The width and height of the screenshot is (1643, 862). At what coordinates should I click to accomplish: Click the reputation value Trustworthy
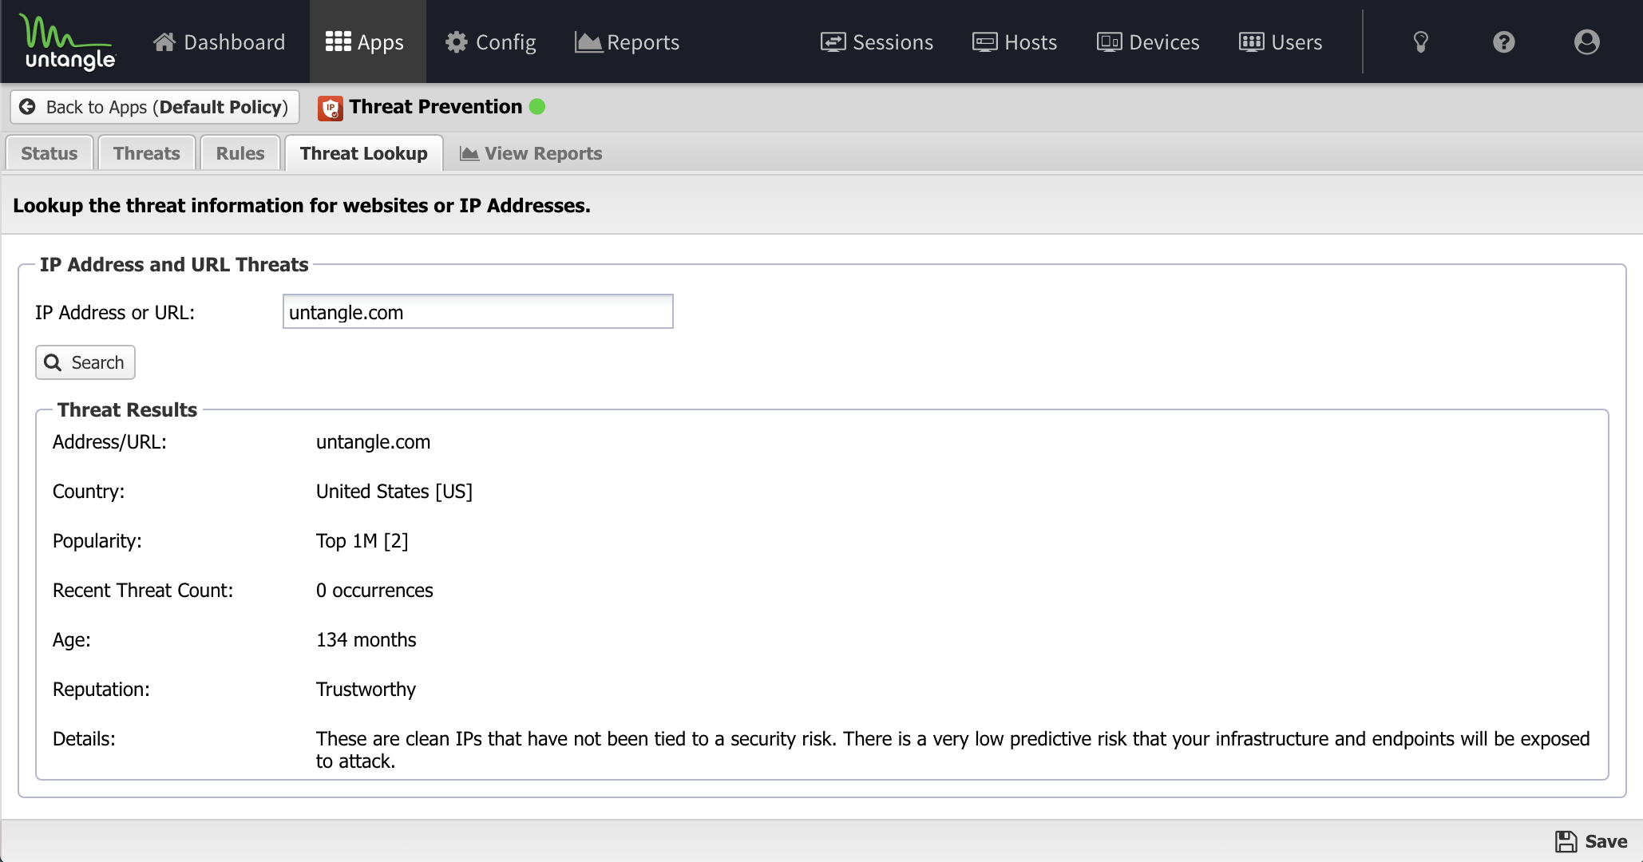click(366, 690)
